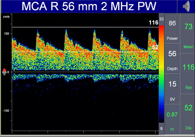Select the Depth 56 panel
195x137 pixels.
(172, 59)
